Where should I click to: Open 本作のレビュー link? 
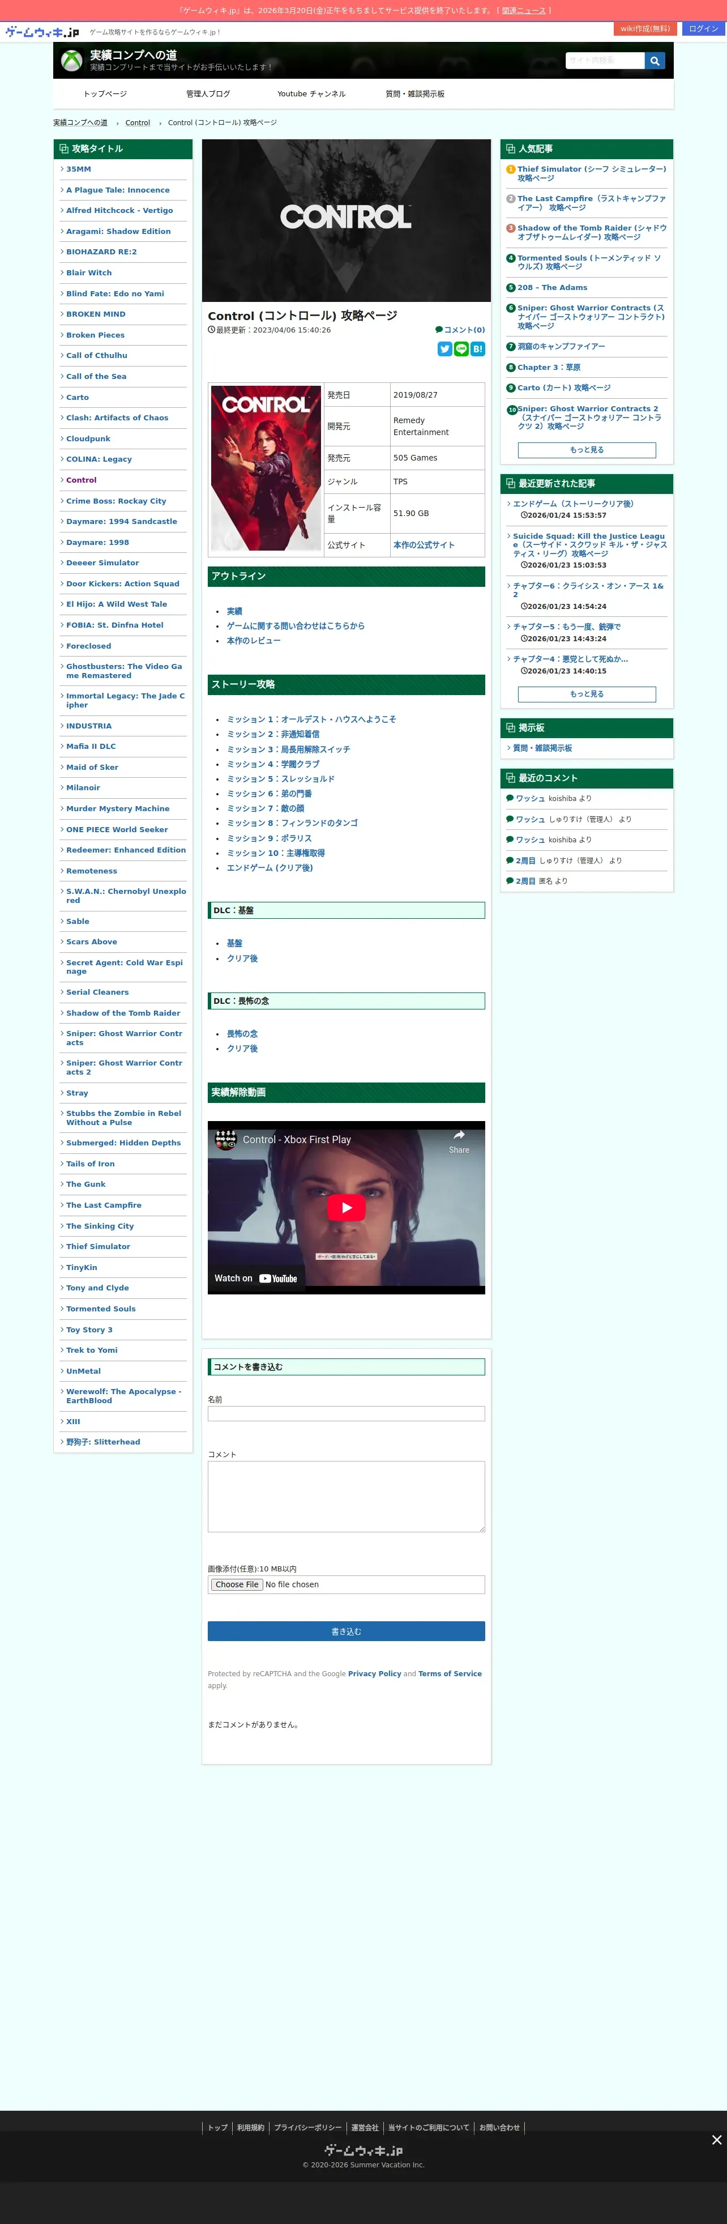point(254,641)
